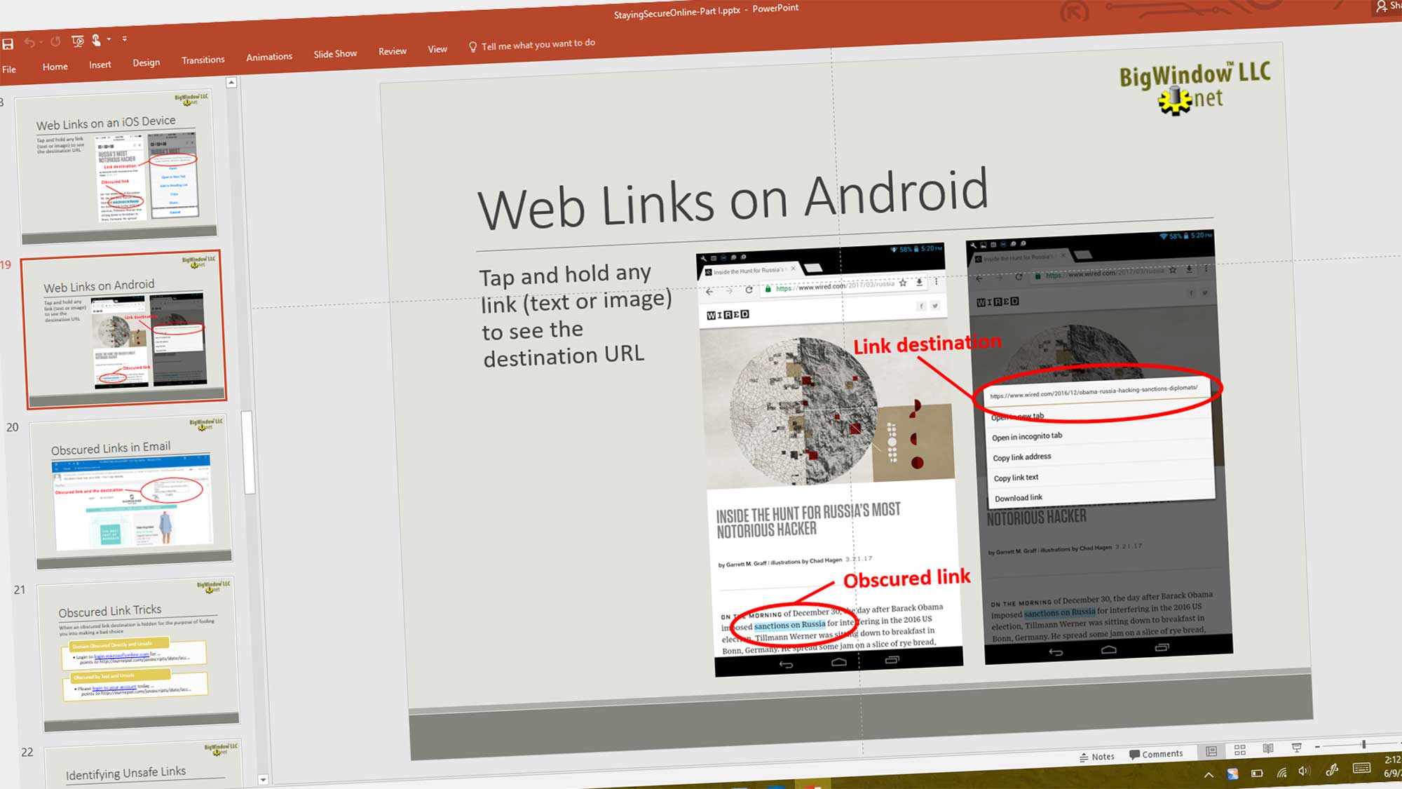Click the zoom slider handle

tap(1363, 744)
